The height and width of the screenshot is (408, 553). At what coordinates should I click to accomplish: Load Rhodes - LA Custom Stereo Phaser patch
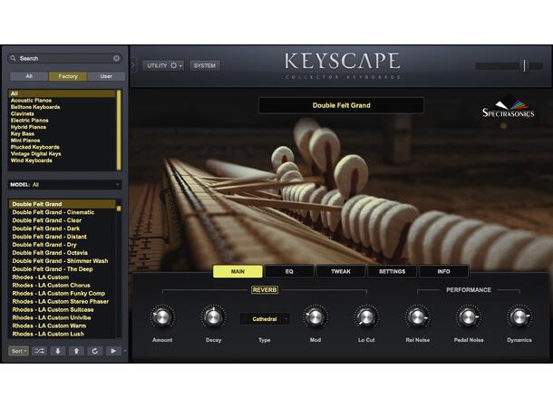pos(63,302)
